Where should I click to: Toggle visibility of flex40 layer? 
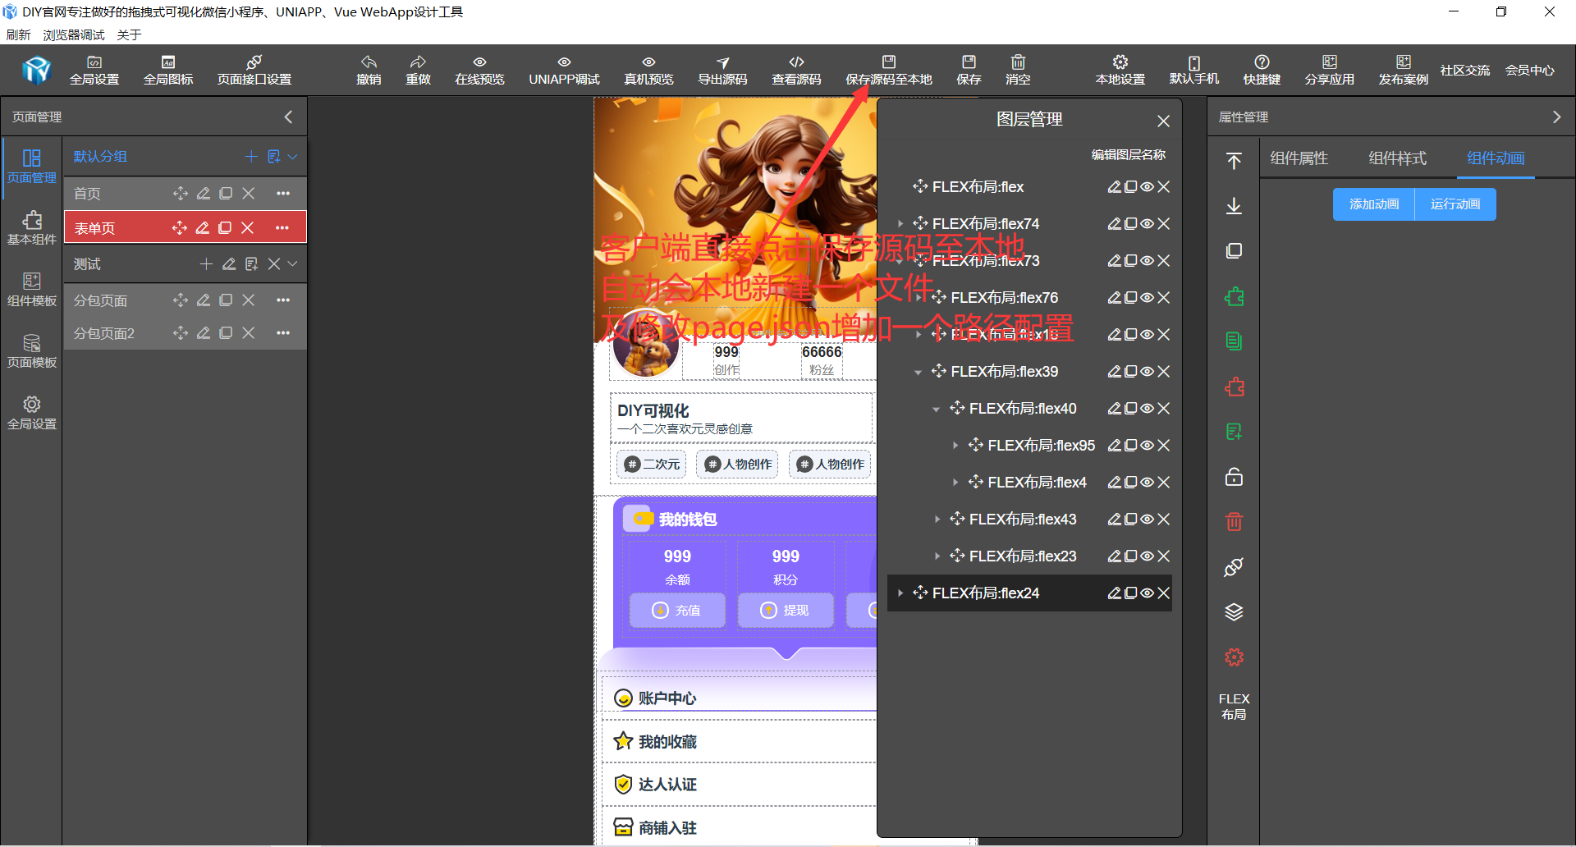point(1147,408)
